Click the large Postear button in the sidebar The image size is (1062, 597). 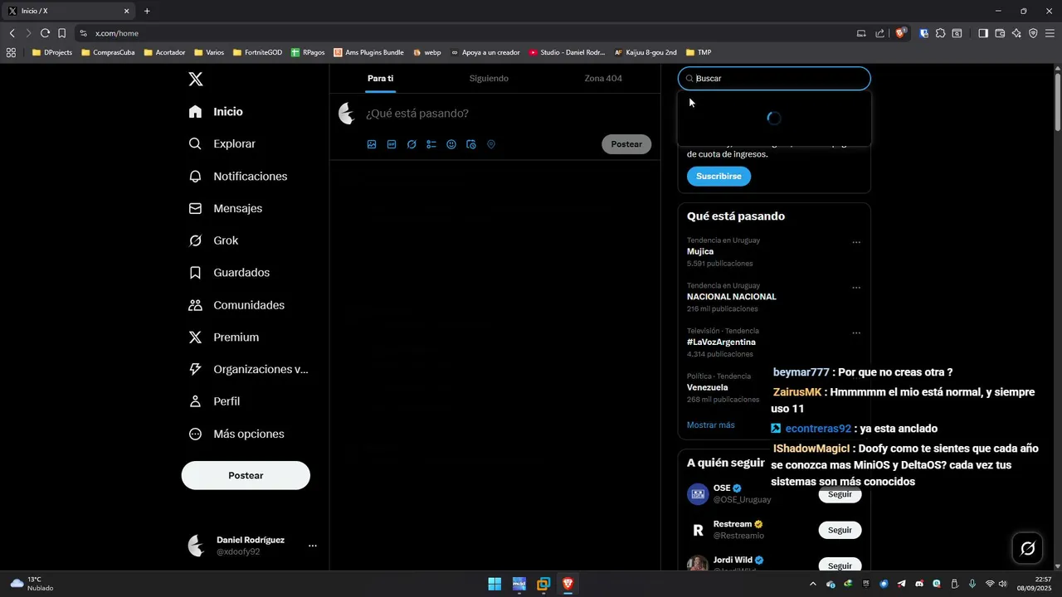tap(246, 475)
